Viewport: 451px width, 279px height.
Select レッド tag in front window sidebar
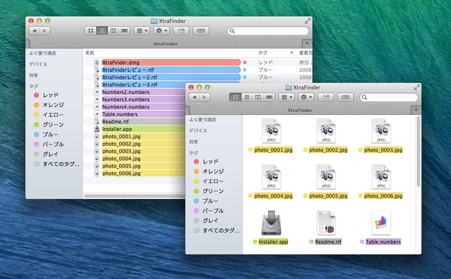(x=206, y=162)
